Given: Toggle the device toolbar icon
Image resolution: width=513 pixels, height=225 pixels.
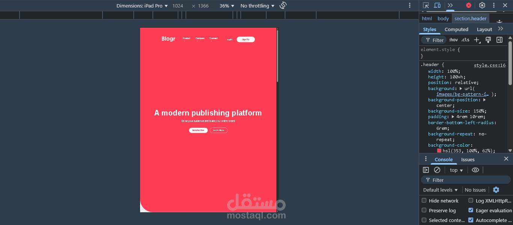Looking at the screenshot, I should pos(437,5).
